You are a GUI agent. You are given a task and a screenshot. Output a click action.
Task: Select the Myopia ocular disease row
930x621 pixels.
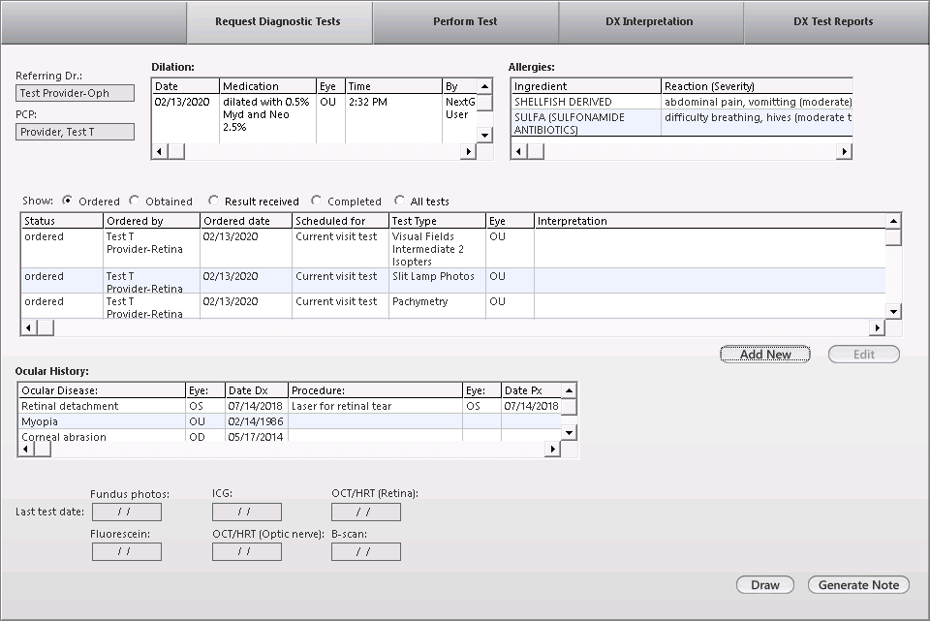pos(290,421)
